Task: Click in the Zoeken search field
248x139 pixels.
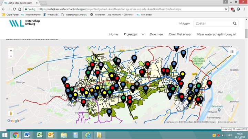Action: coord(212,24)
